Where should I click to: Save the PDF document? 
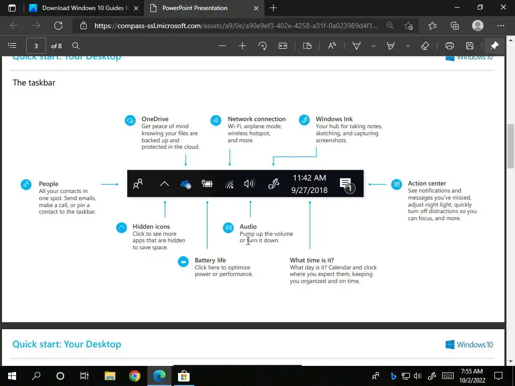point(470,46)
